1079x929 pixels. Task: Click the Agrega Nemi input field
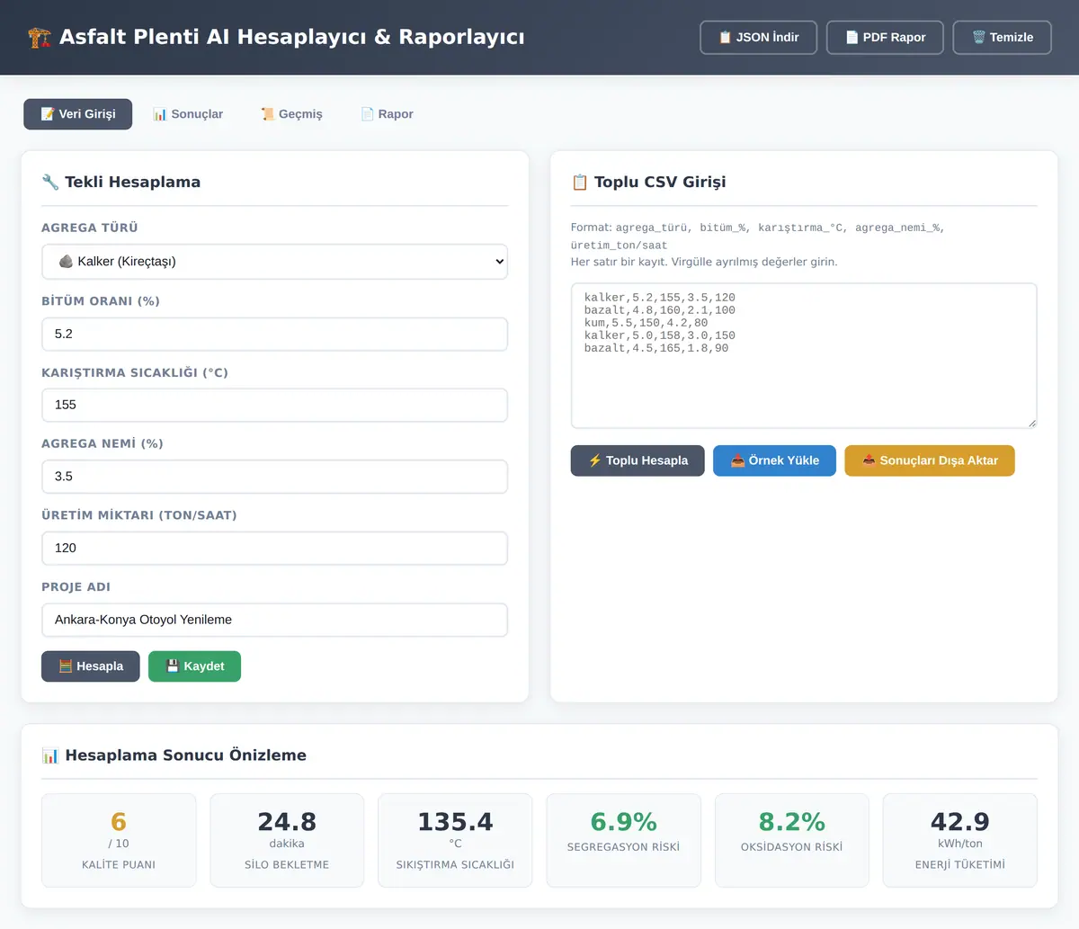(x=274, y=477)
